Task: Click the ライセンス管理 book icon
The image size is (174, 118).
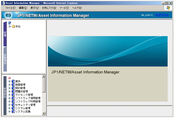Action: coord(13,95)
